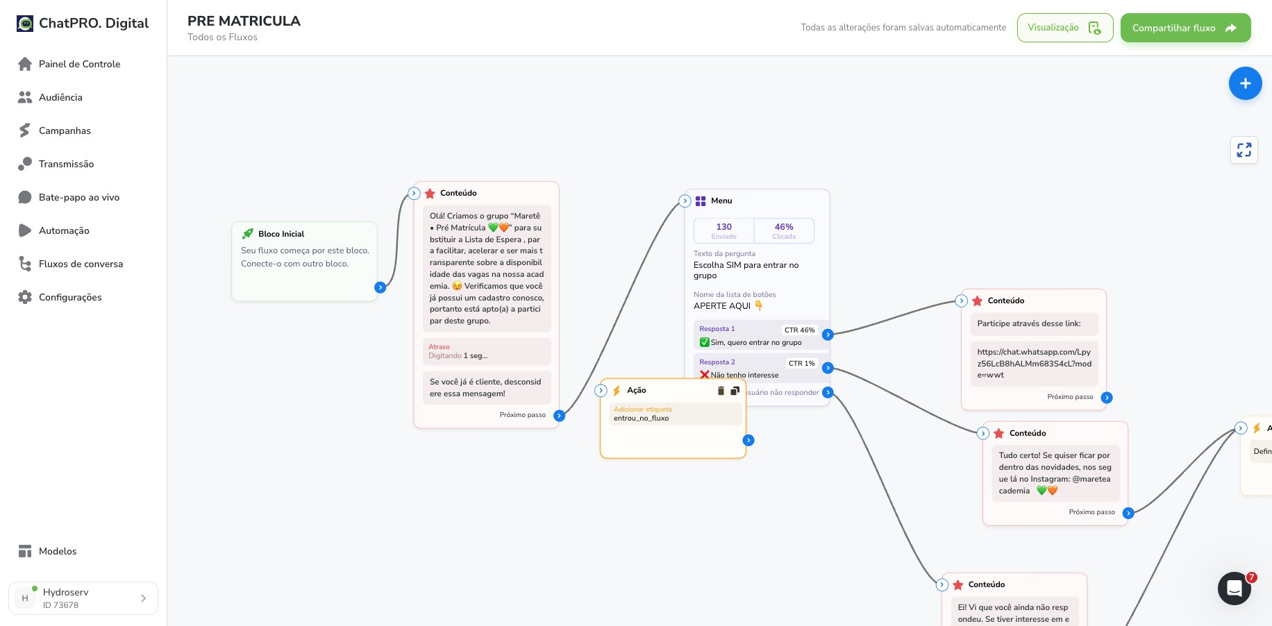Delete the Ação block using trash icon
This screenshot has width=1272, height=626.
click(721, 391)
